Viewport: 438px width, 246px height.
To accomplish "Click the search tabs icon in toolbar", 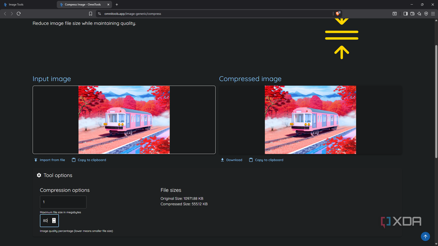I will click(x=395, y=14).
